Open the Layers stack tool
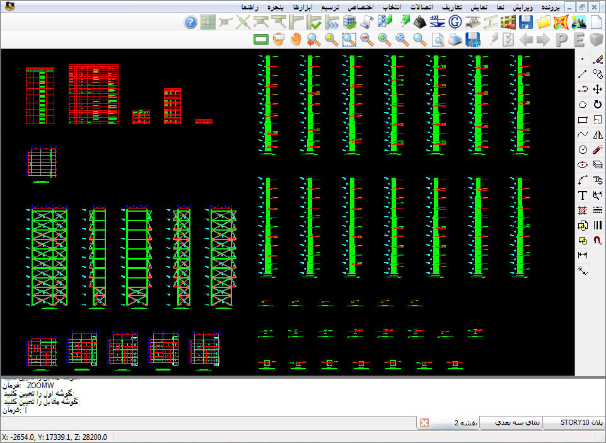Screen dimensions: 606x443 click(x=598, y=164)
